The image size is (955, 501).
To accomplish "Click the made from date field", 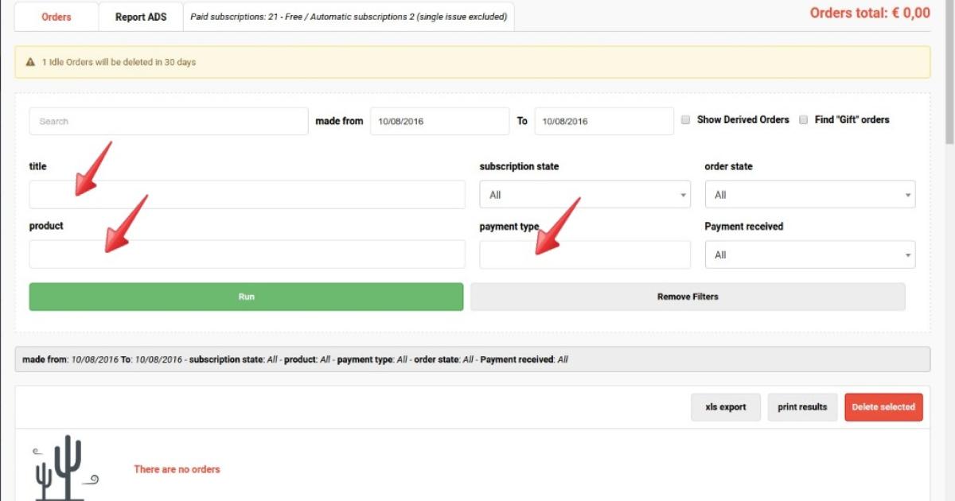I will click(x=439, y=122).
